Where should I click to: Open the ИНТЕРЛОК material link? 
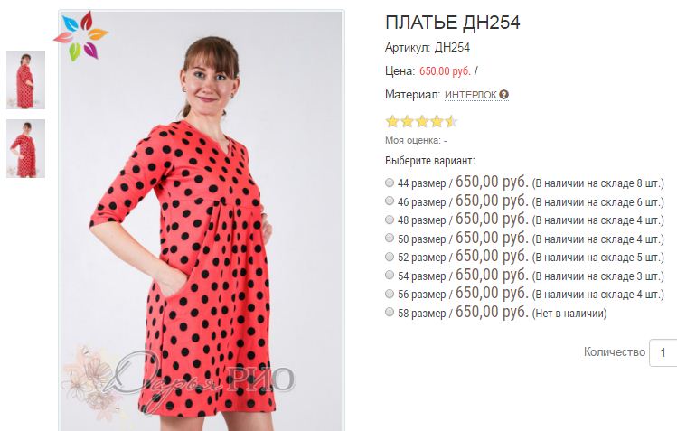(471, 95)
